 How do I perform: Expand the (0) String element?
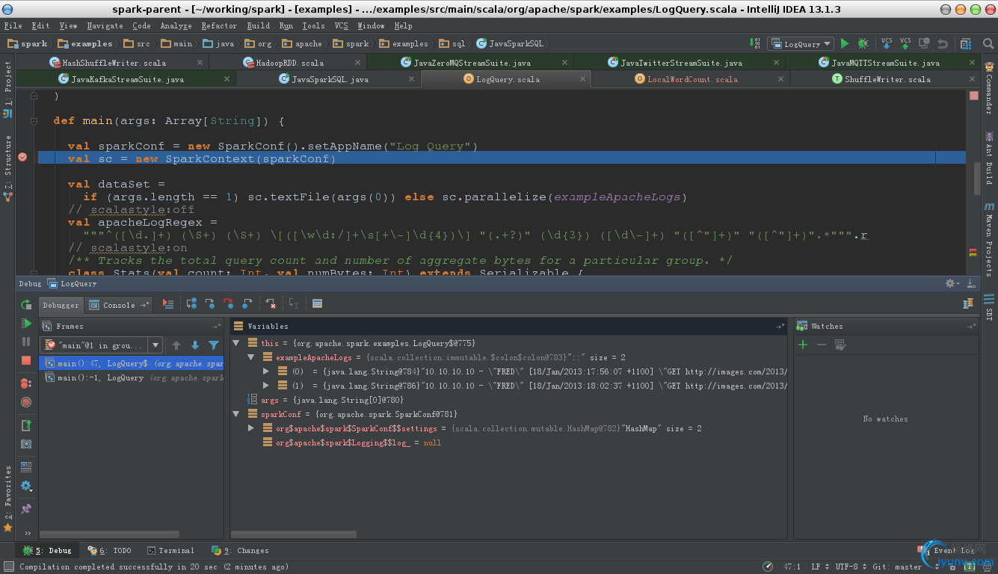[266, 371]
